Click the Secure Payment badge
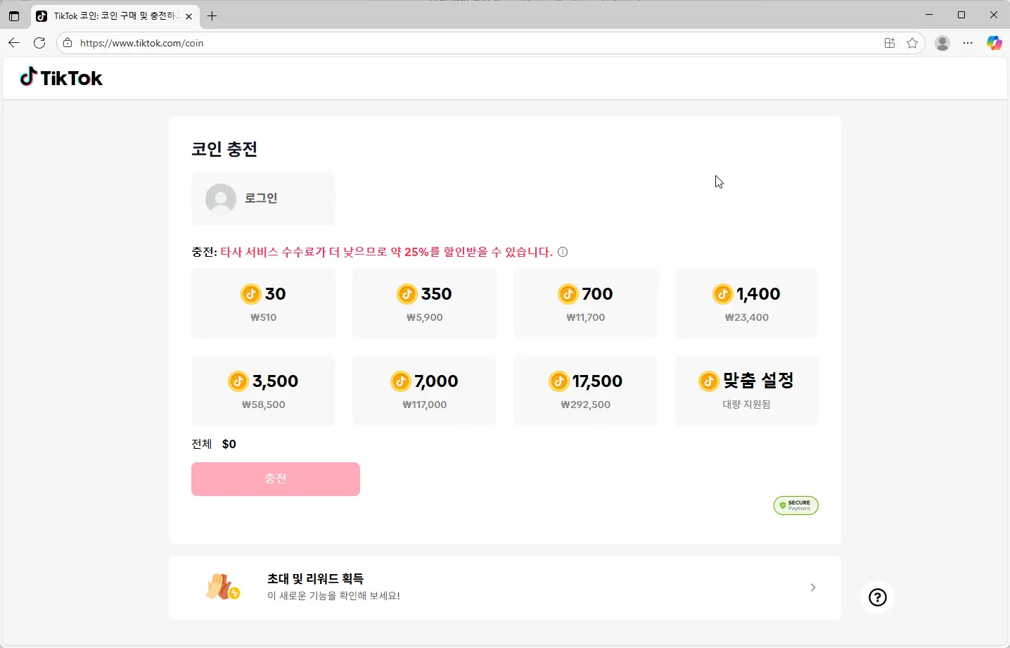 795,505
